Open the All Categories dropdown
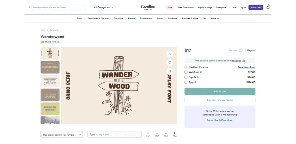The height and width of the screenshot is (144, 296). click(103, 7)
